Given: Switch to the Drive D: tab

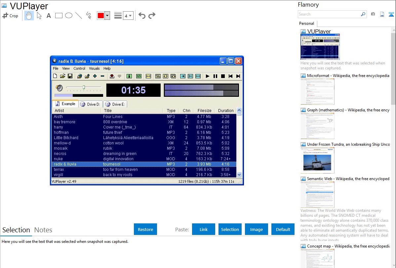Looking at the screenshot, I should (91, 104).
